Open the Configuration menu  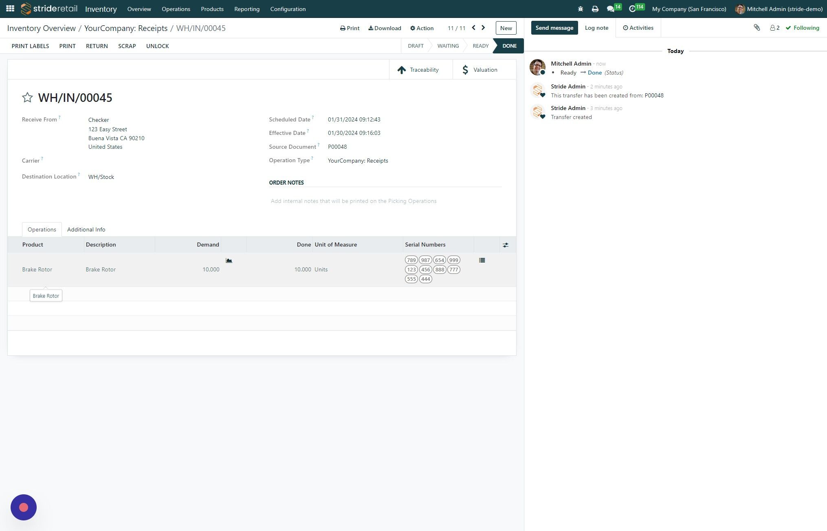tap(288, 9)
